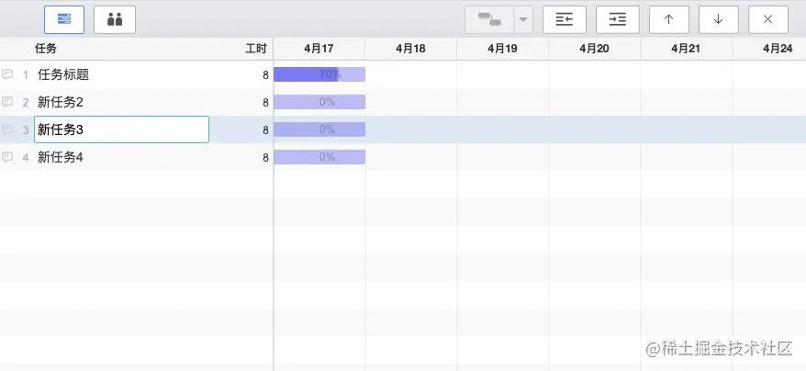Click the 新任务3 name input field

pyautogui.click(x=121, y=129)
